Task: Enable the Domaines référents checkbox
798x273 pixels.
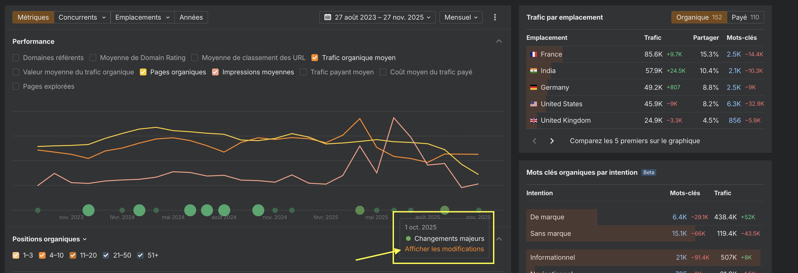Action: [x=15, y=57]
